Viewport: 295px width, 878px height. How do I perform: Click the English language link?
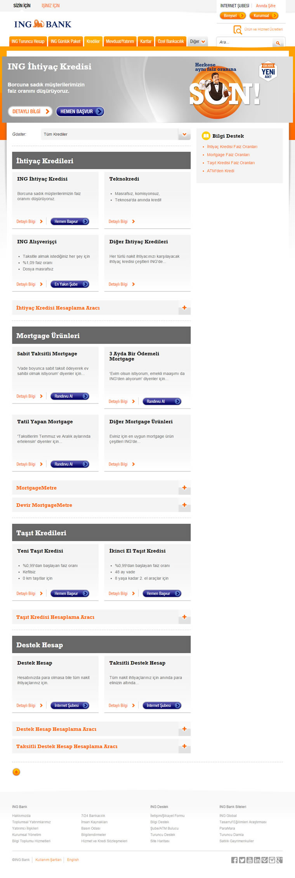click(73, 860)
